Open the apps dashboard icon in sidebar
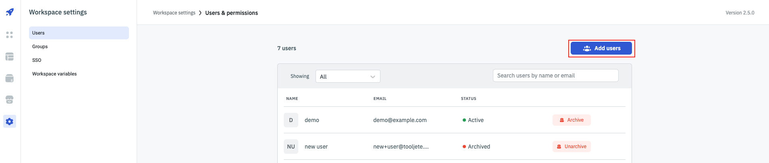The image size is (769, 163). click(x=10, y=35)
